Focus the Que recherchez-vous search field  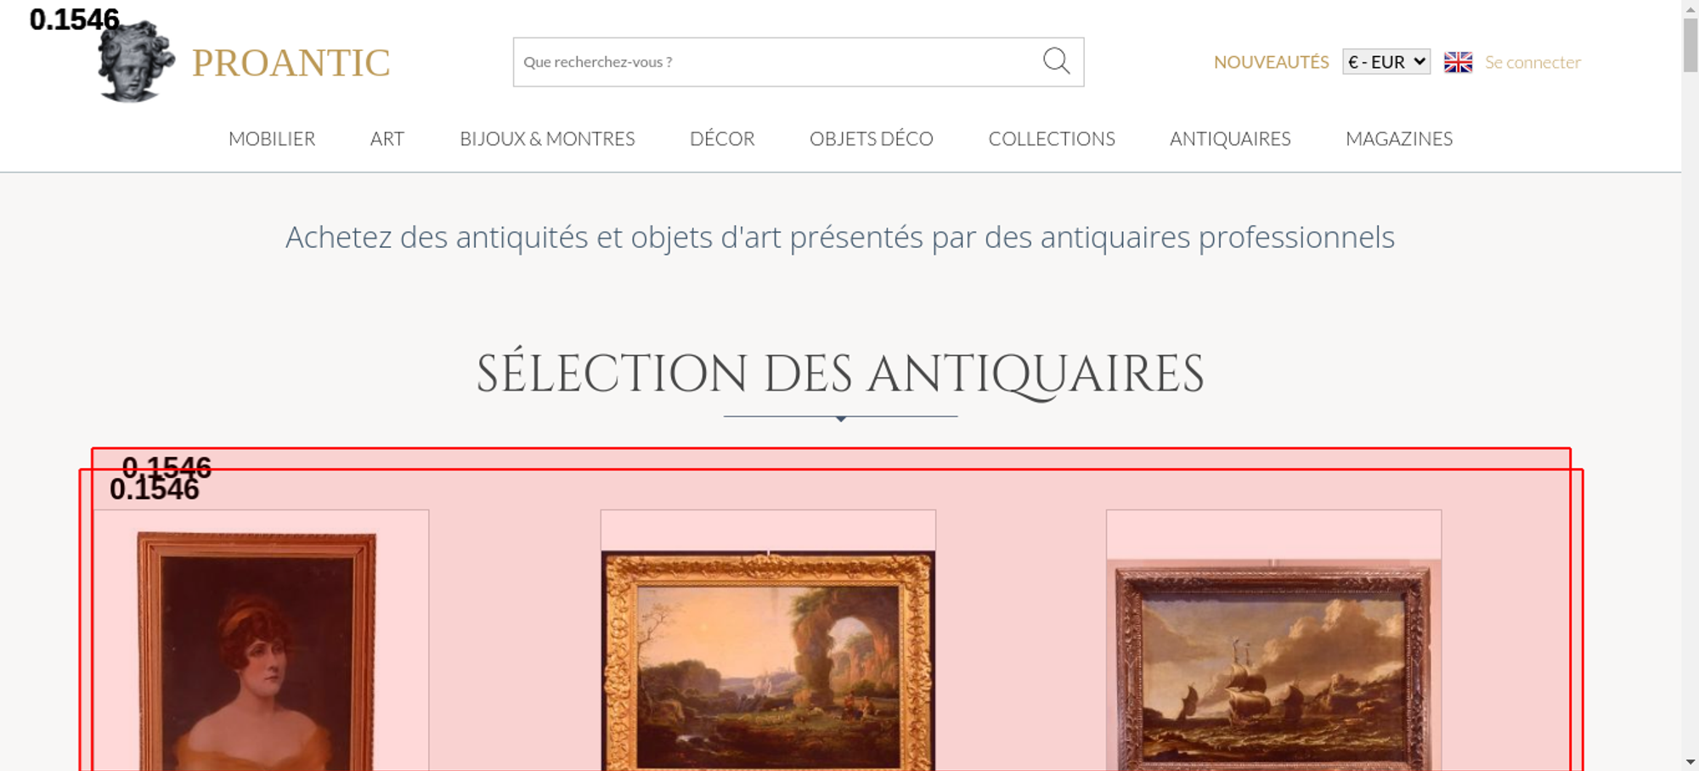[777, 62]
